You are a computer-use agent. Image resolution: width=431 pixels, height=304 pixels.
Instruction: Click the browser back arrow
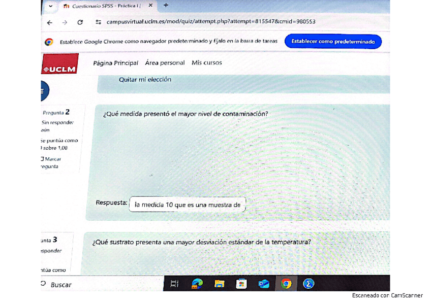click(x=49, y=22)
